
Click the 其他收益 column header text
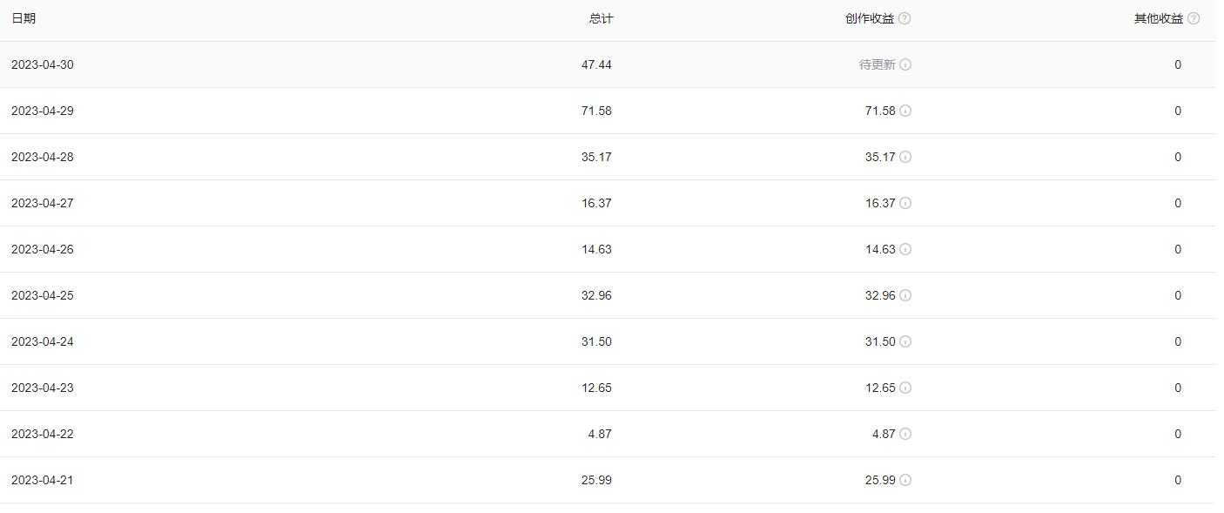point(1158,18)
